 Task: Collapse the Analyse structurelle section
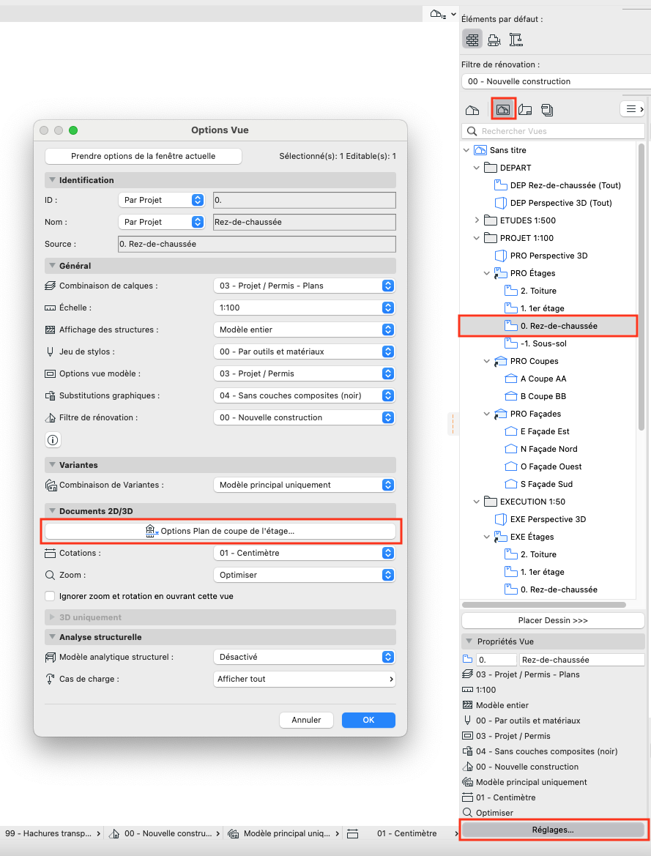[53, 637]
